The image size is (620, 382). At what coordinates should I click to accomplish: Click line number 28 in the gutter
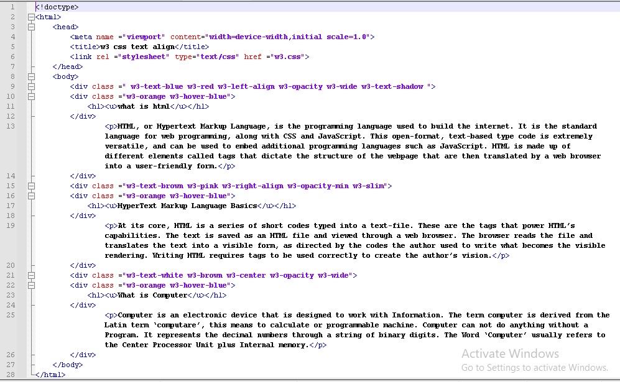(12, 375)
